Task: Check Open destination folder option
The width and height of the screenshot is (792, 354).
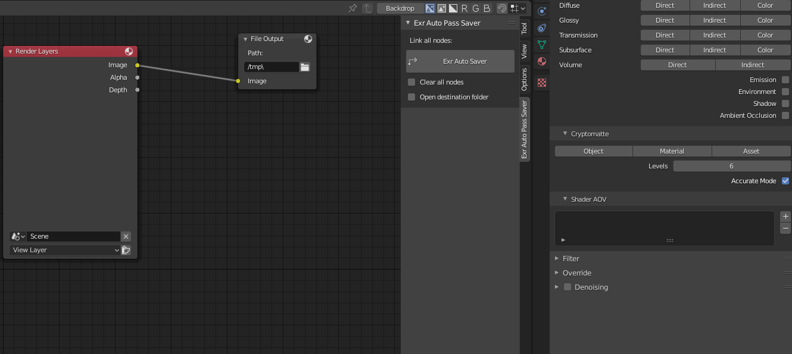Action: click(411, 96)
